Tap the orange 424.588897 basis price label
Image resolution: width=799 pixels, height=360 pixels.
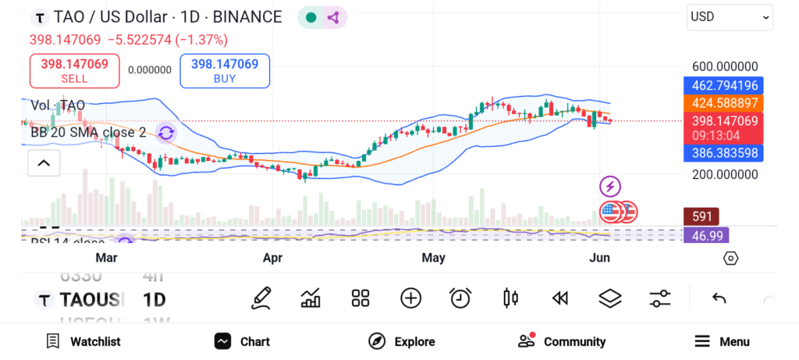[723, 103]
